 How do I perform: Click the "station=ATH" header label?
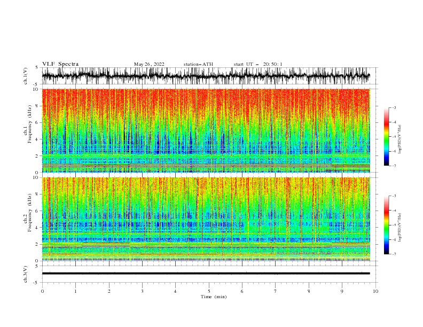coord(198,64)
